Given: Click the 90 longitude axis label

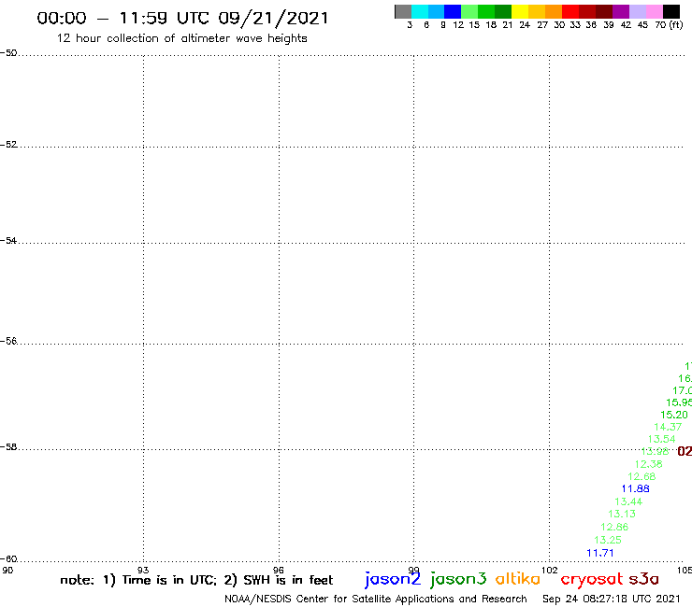Looking at the screenshot, I should pos(7,570).
